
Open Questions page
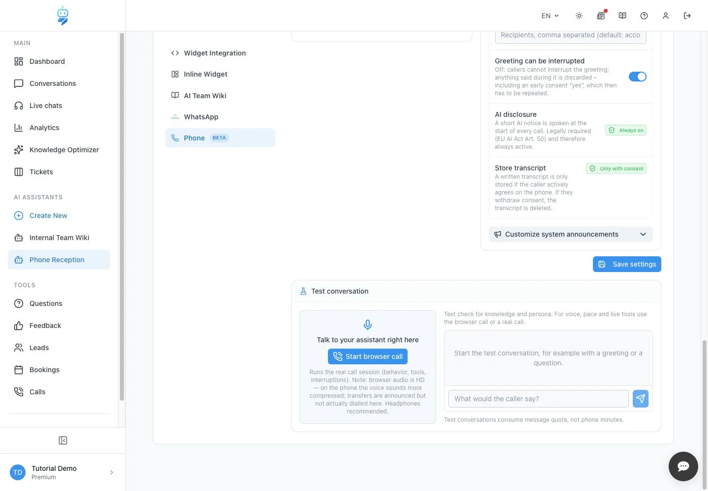[x=59, y=303]
